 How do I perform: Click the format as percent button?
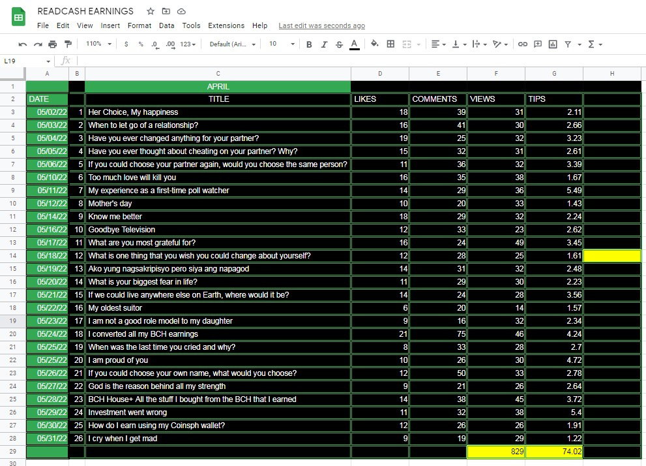pos(141,44)
